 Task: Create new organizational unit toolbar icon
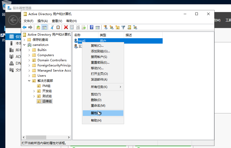tap(117, 27)
